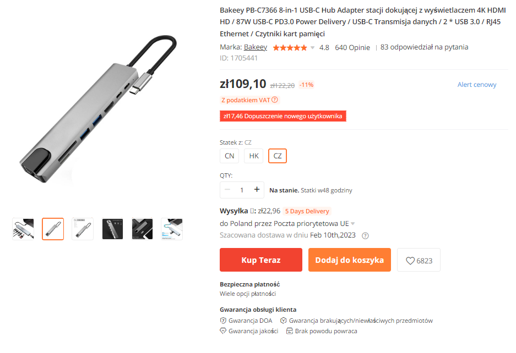Select the CZ ship-from option
The image size is (516, 353).
tap(278, 156)
